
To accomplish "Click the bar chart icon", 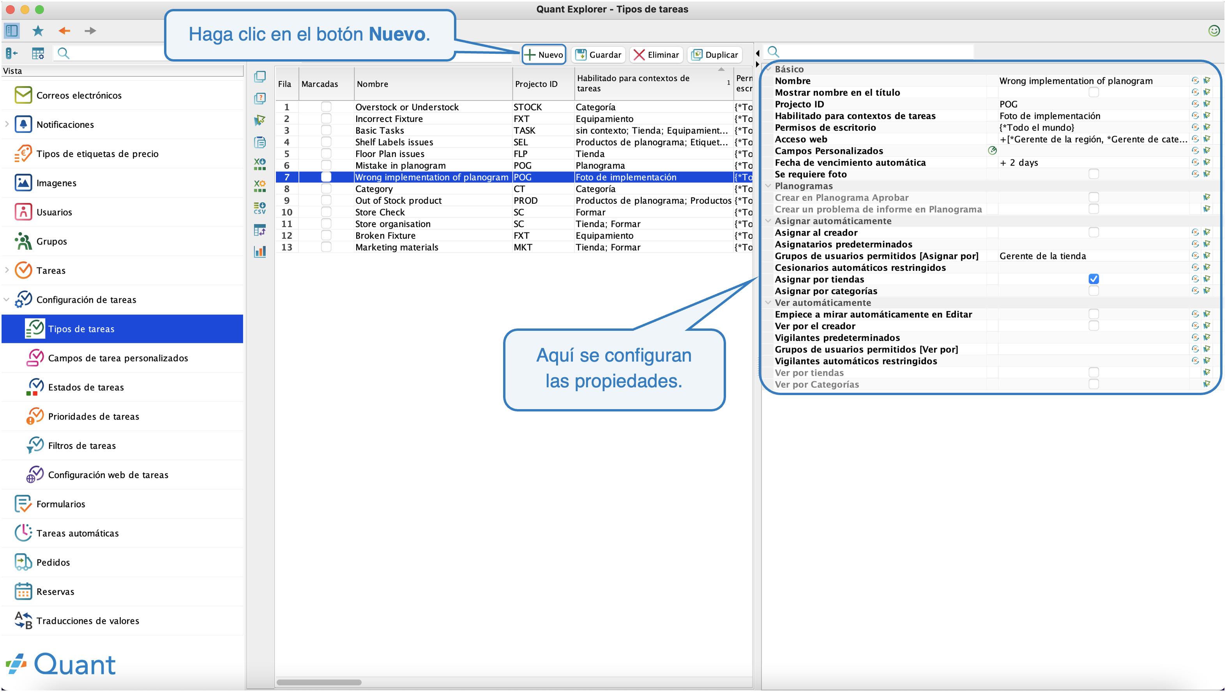I will tap(260, 251).
